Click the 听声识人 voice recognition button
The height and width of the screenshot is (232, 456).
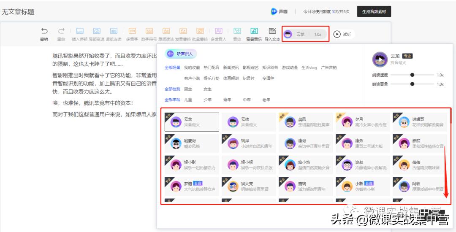[181, 54]
